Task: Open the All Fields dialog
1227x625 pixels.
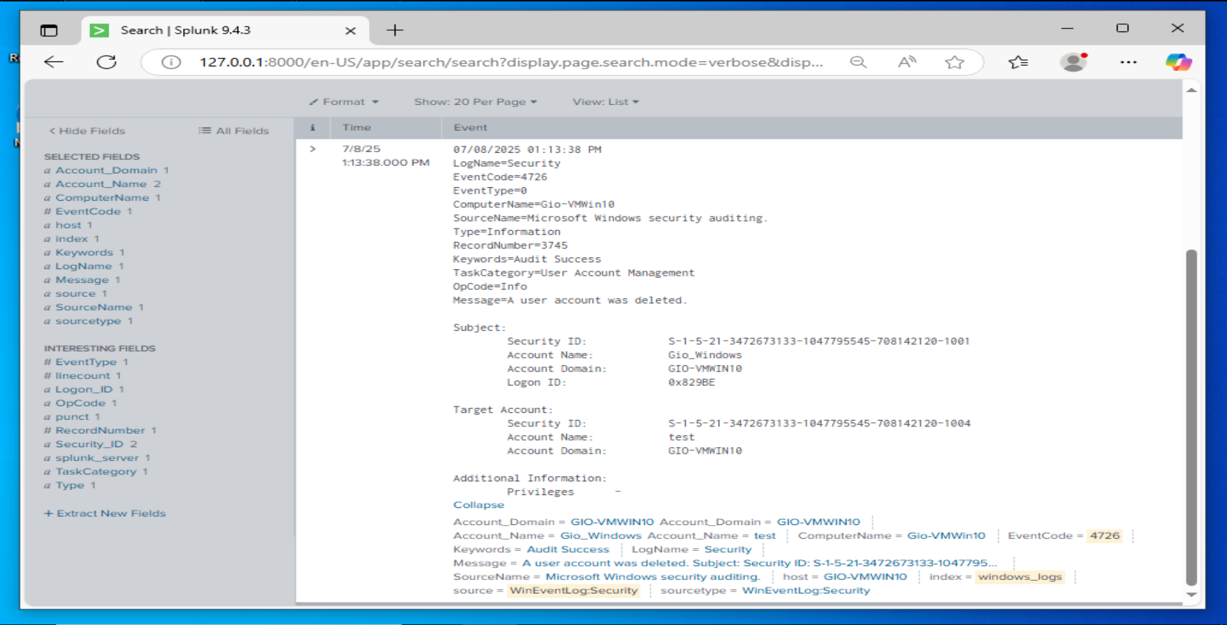Action: tap(234, 131)
